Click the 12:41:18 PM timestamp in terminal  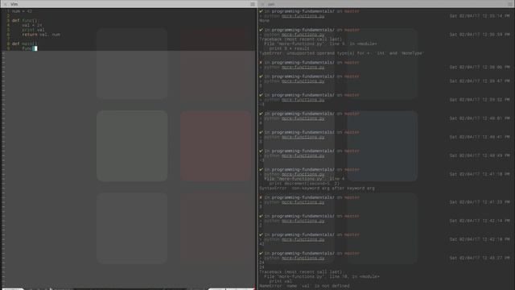coord(480,174)
